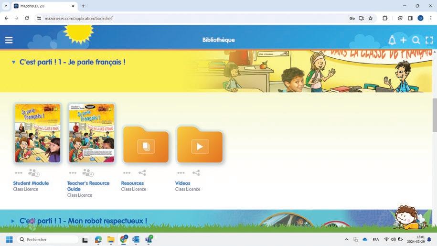Open File Explorer from taskbar

[x=111, y=240]
